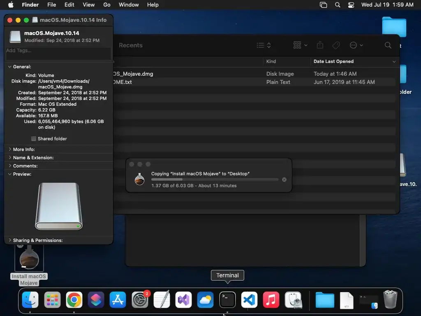Viewport: 421px width, 316px height.
Task: Sort by the Kind column header
Action: coord(287,62)
